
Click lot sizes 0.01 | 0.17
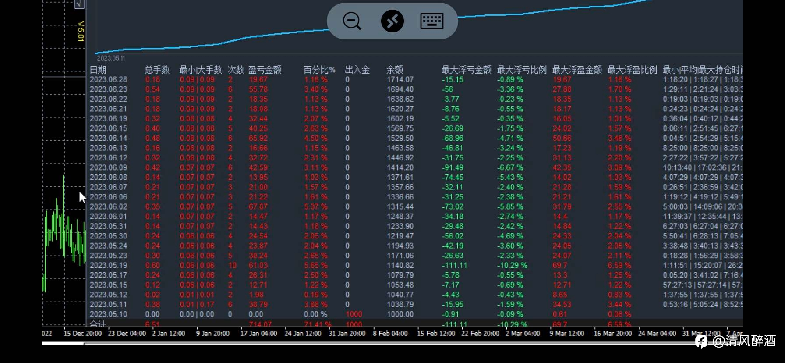pyautogui.click(x=197, y=304)
